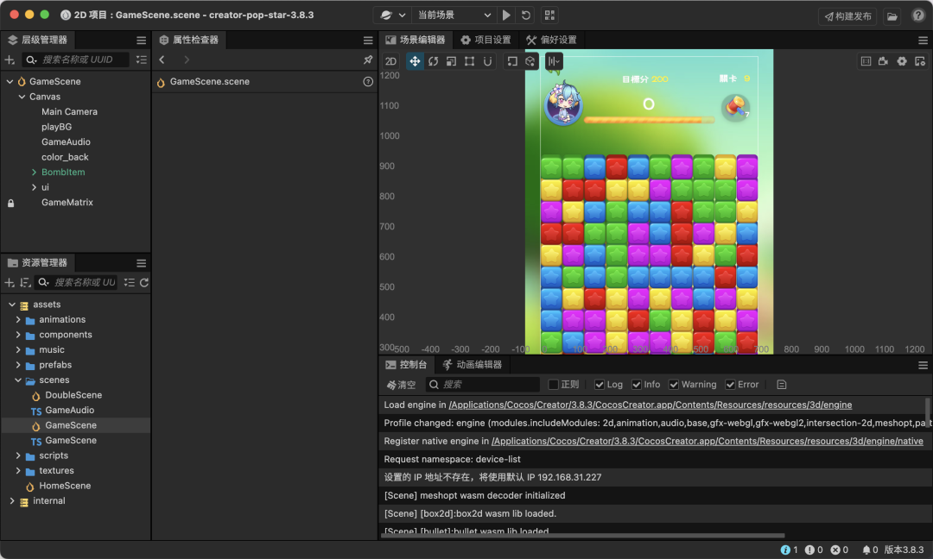Expand the internal database folder
Screen dimensions: 933x559
[12, 501]
